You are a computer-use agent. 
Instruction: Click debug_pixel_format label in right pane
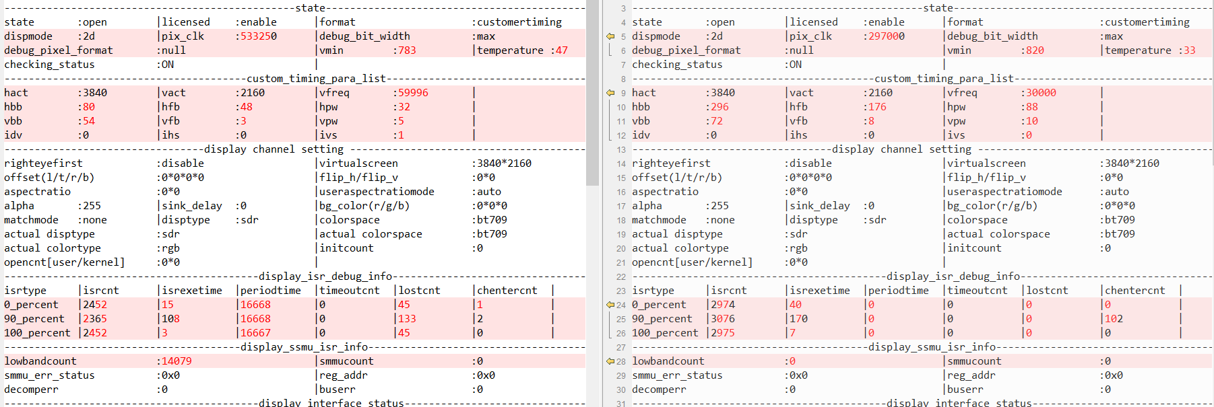click(x=686, y=50)
